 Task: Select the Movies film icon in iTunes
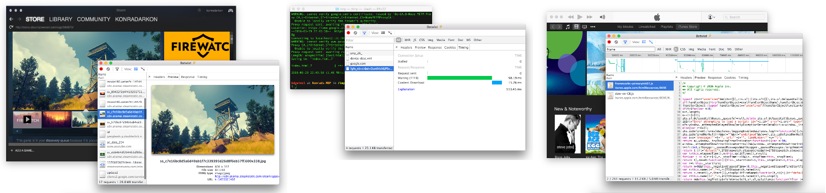576,27
